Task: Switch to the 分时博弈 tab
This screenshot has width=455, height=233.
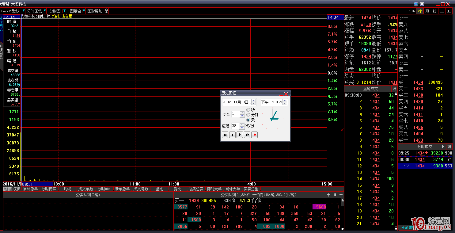Action: click(x=49, y=189)
